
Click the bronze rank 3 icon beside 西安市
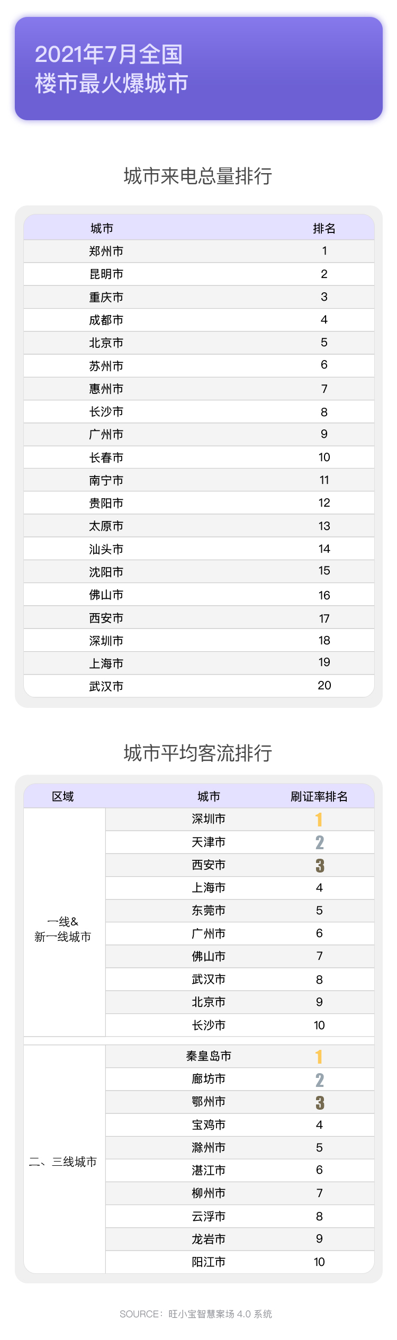[320, 865]
